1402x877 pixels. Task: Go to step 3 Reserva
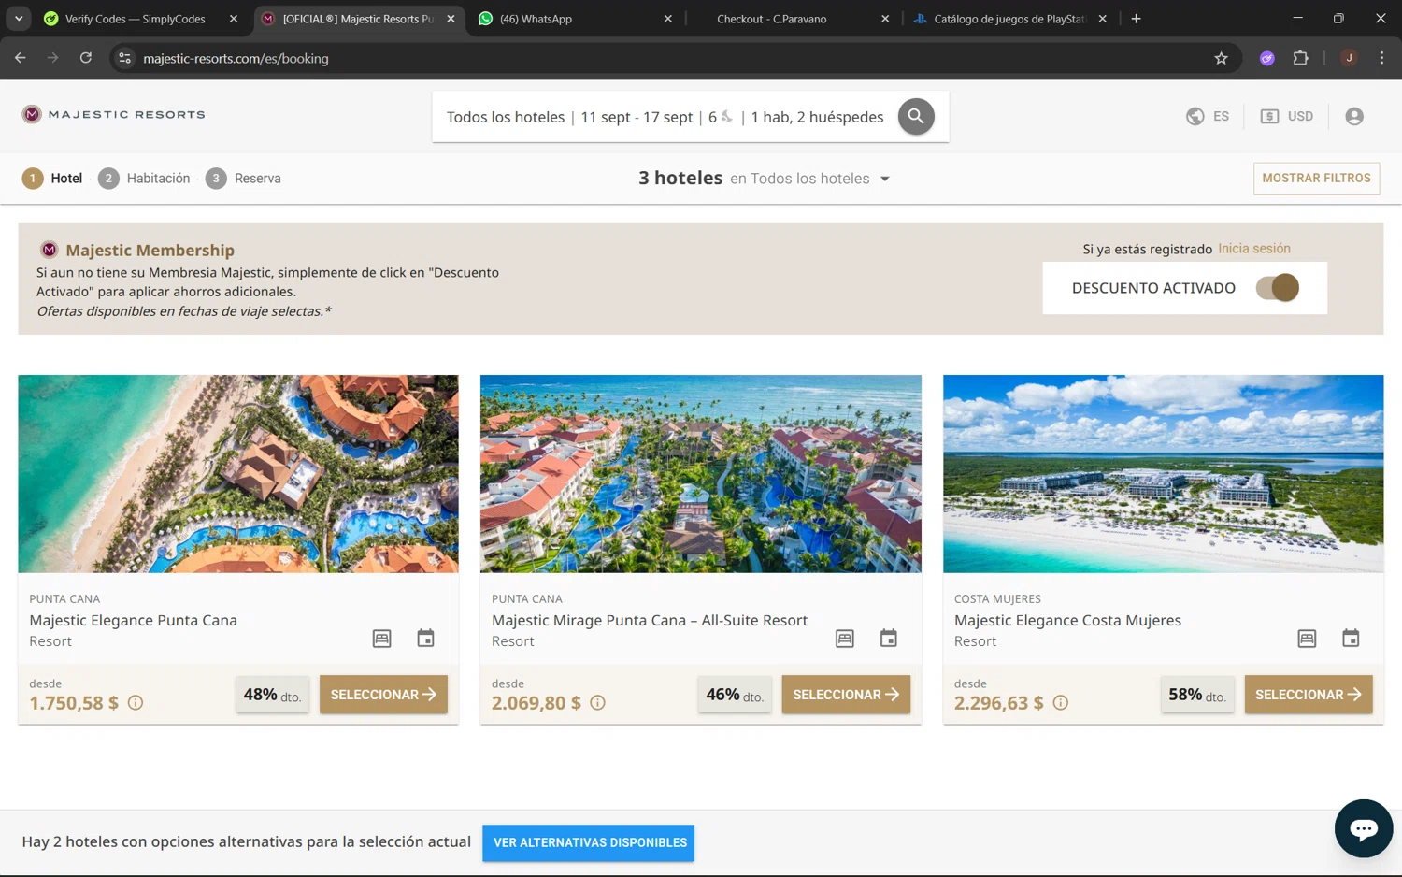pyautogui.click(x=243, y=178)
